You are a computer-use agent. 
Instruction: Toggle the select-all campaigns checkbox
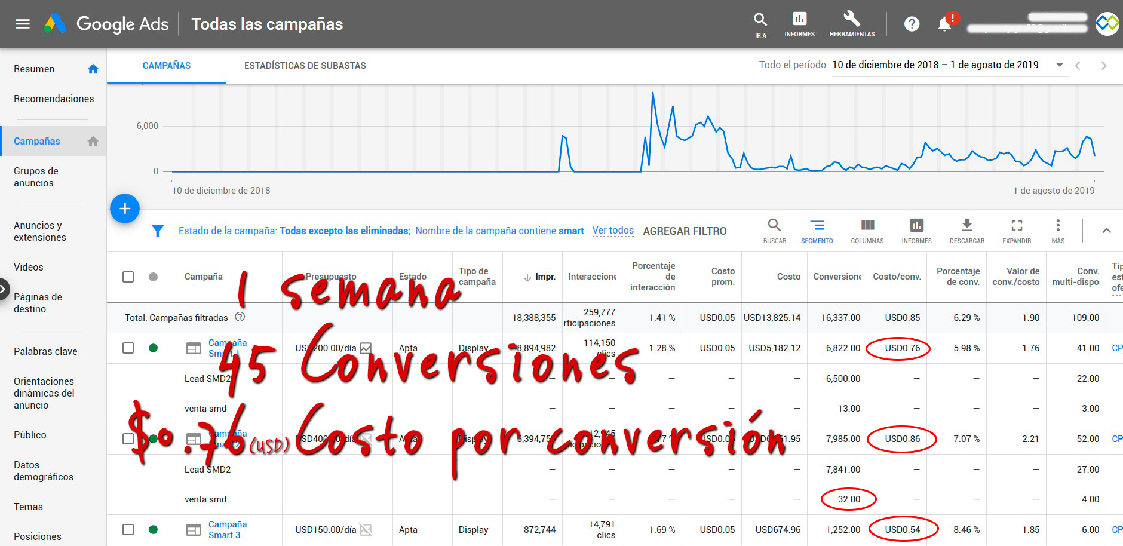[128, 277]
